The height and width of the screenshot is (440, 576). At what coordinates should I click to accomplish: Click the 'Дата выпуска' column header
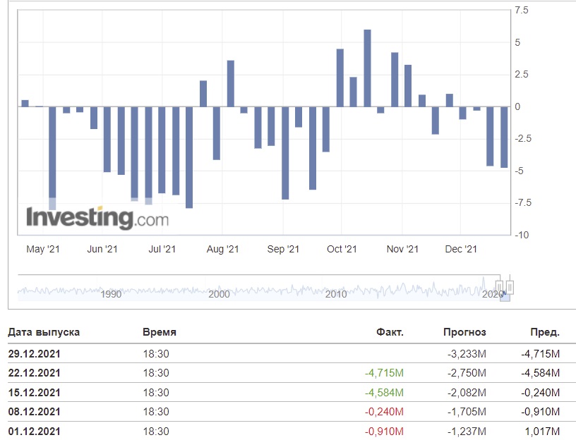(x=44, y=331)
